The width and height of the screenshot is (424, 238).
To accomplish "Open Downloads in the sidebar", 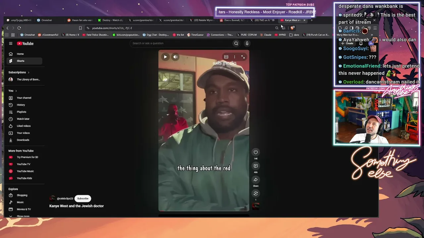I will click(x=24, y=140).
